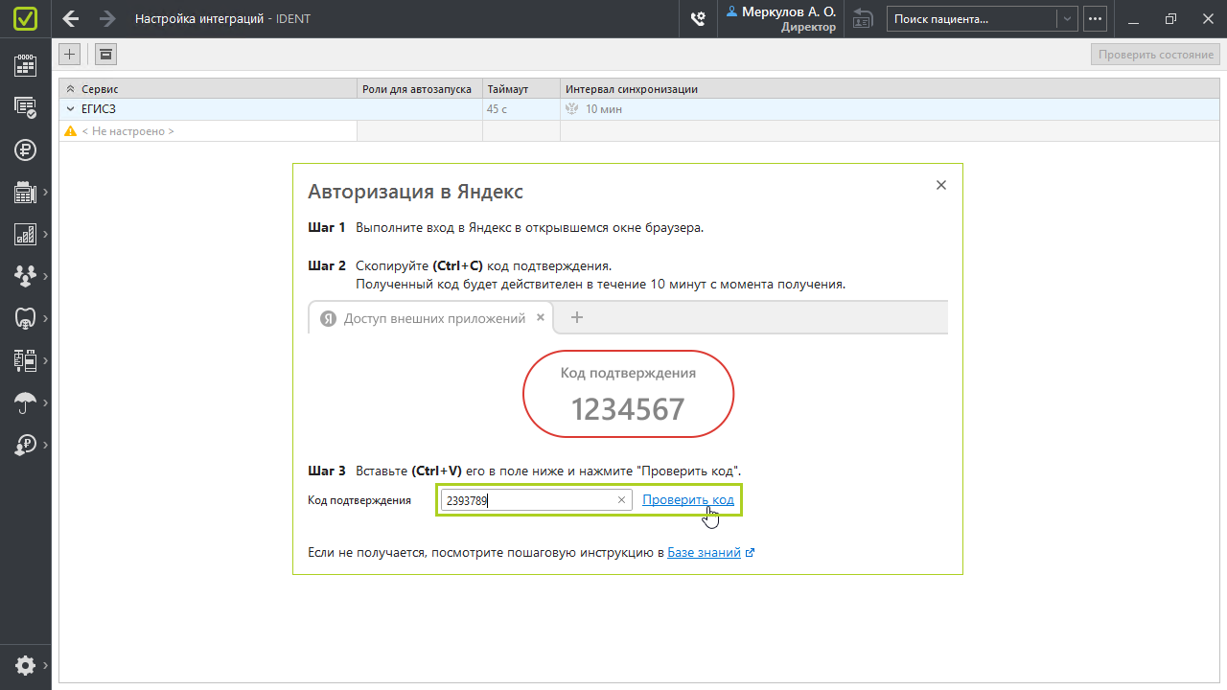Focus the 'Код подтверждения' input field

(535, 500)
